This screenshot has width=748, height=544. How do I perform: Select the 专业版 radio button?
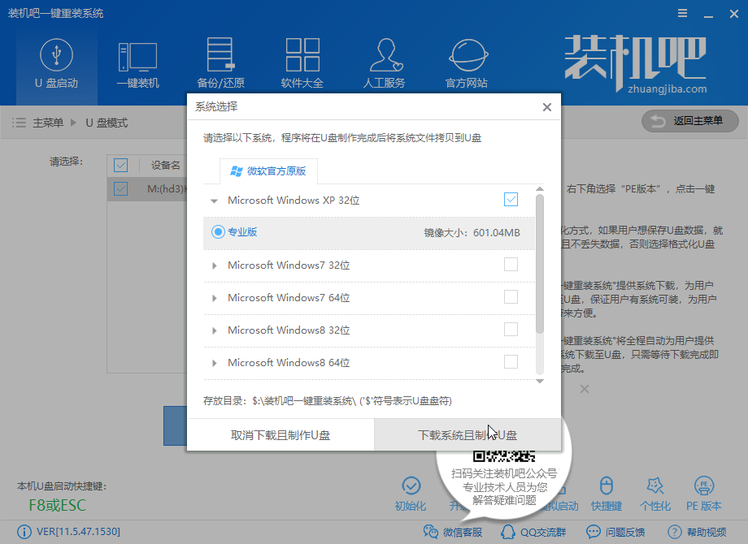click(218, 232)
